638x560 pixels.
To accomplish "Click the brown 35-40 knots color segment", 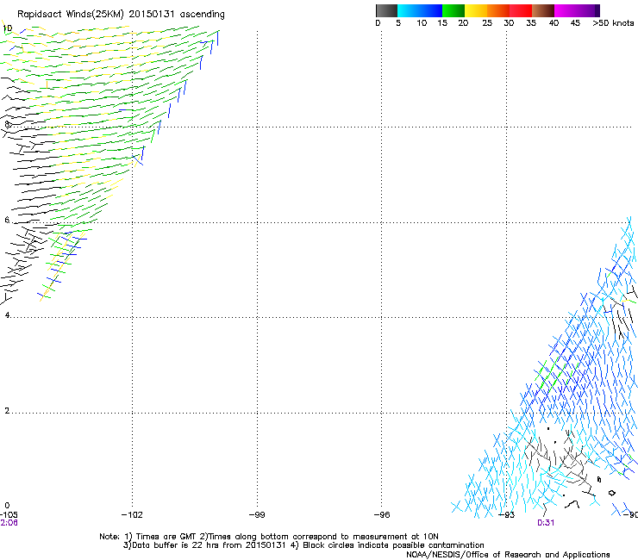I will click(543, 10).
